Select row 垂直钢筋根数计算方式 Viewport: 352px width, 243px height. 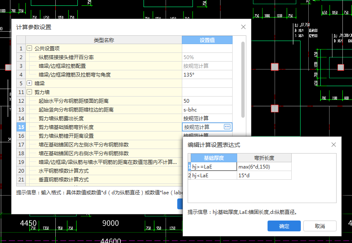[x=104, y=180]
